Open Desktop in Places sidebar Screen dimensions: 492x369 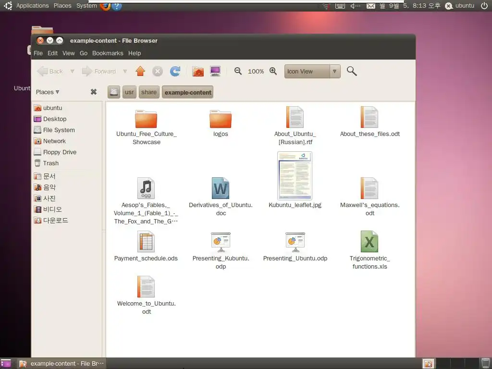(67, 119)
